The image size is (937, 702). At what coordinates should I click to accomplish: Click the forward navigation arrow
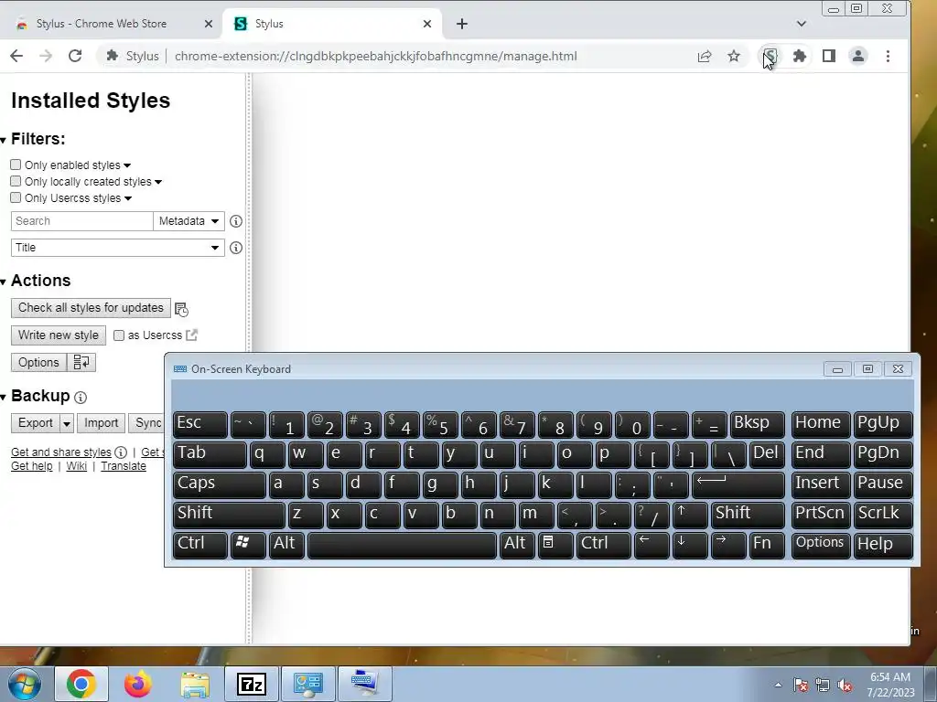[46, 56]
